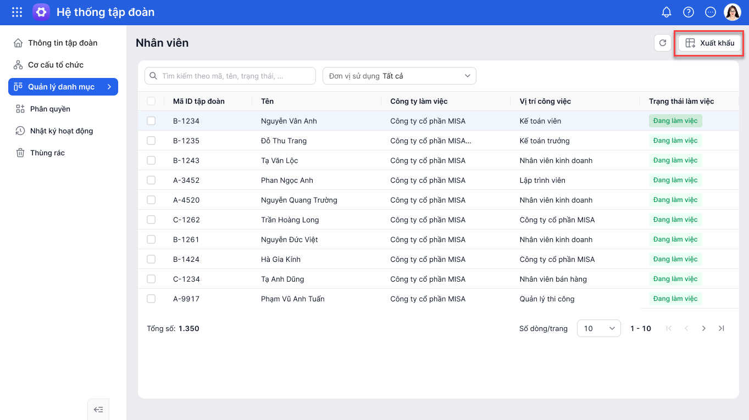Open Thùng rác in the sidebar

click(x=47, y=153)
